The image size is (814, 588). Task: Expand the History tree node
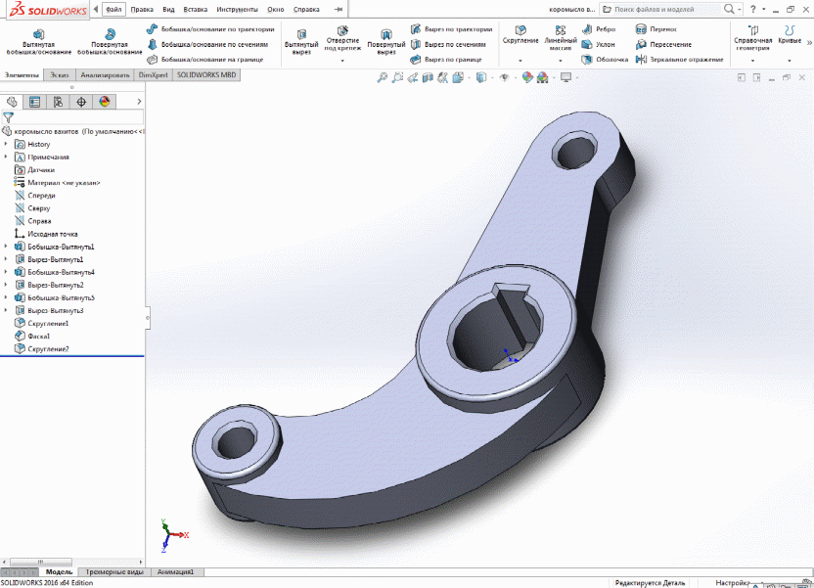6,145
